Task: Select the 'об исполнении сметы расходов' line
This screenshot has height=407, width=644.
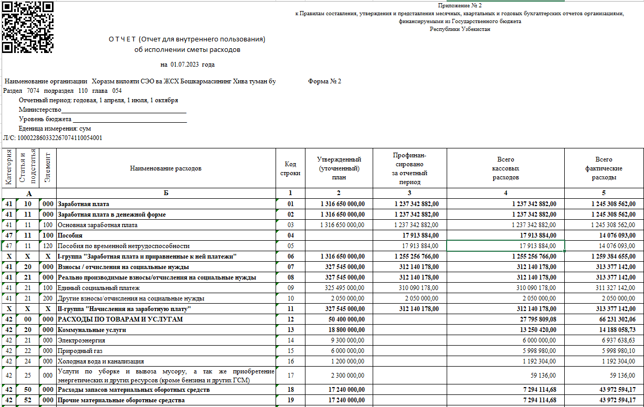Action: tap(187, 50)
